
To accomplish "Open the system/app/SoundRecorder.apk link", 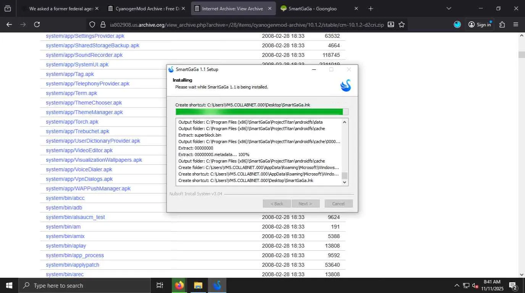I will [84, 55].
